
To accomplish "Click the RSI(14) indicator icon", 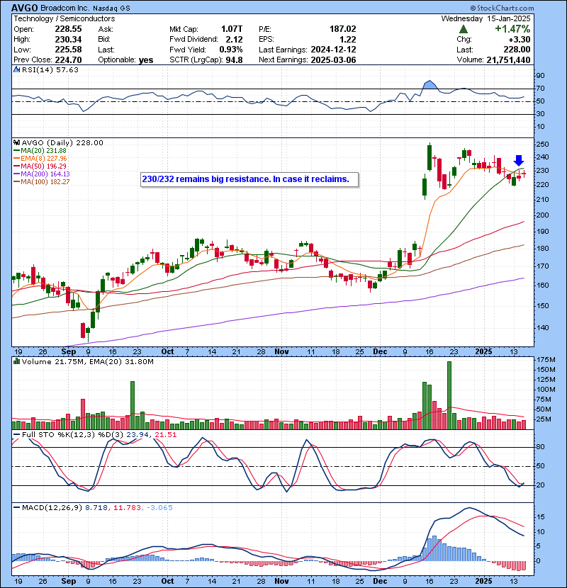I will (16, 69).
